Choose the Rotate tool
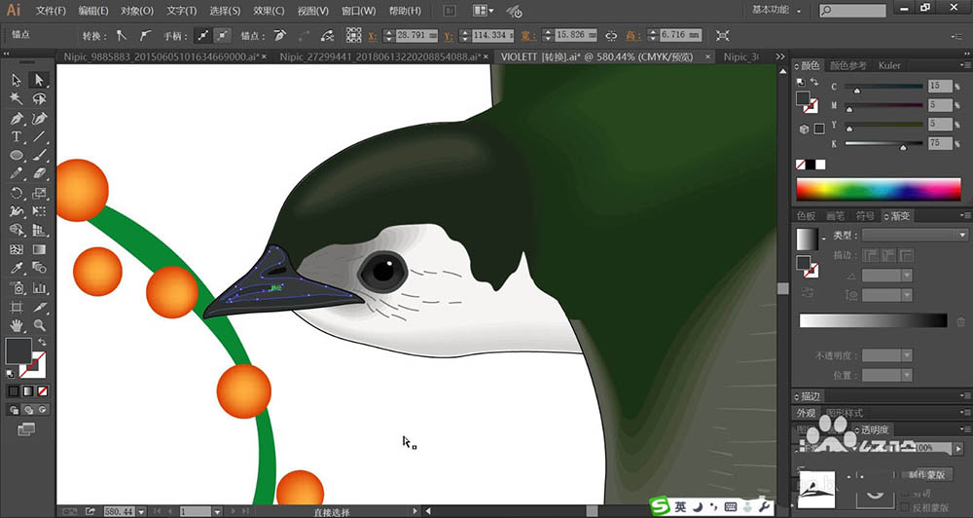 pyautogui.click(x=17, y=193)
